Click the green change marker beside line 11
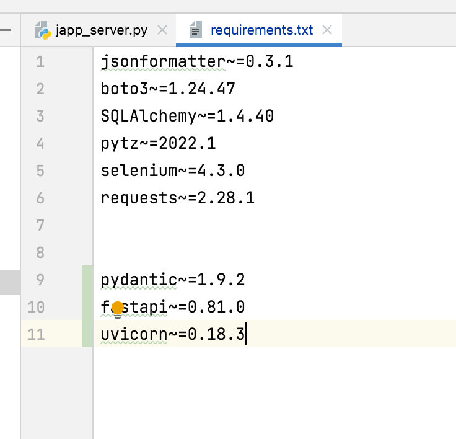This screenshot has height=439, width=456. (87, 334)
